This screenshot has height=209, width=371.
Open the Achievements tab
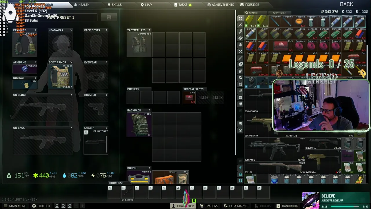click(221, 5)
